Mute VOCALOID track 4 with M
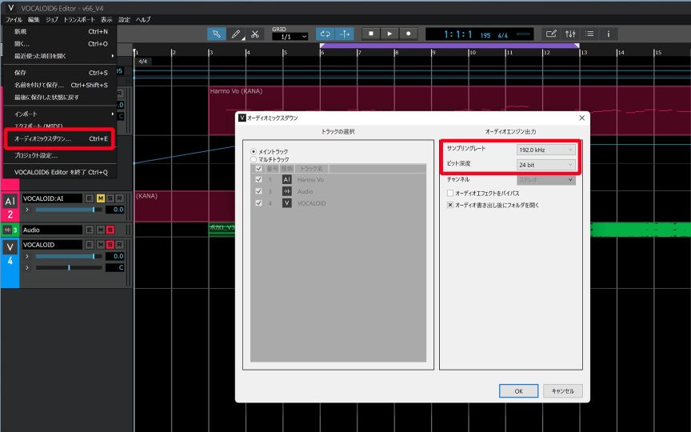Image resolution: width=691 pixels, height=432 pixels. click(x=101, y=245)
